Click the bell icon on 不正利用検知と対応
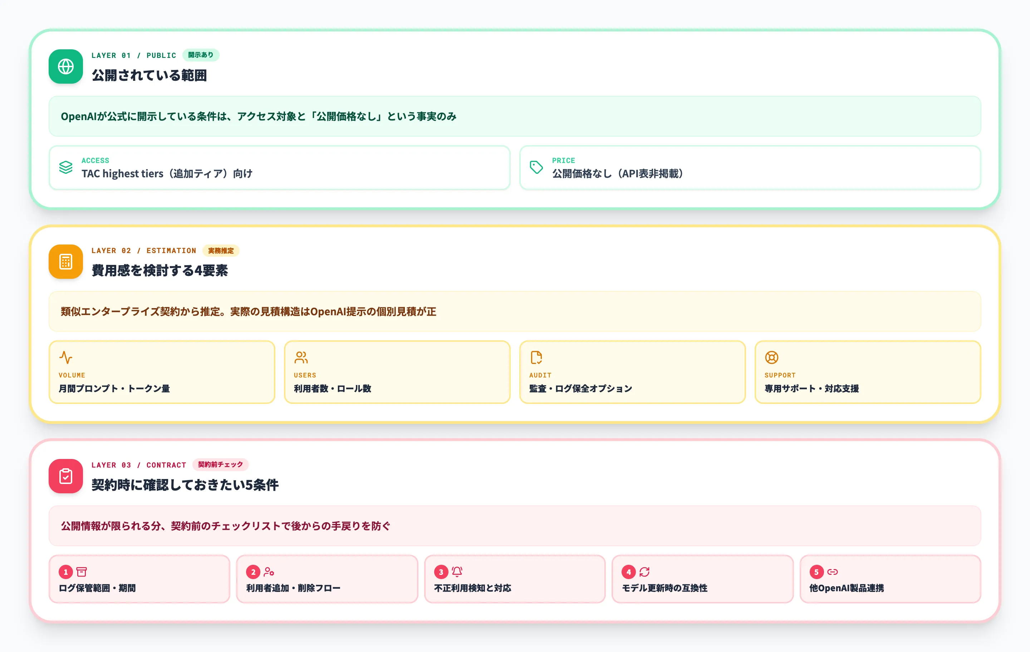The height and width of the screenshot is (652, 1030). tap(457, 572)
